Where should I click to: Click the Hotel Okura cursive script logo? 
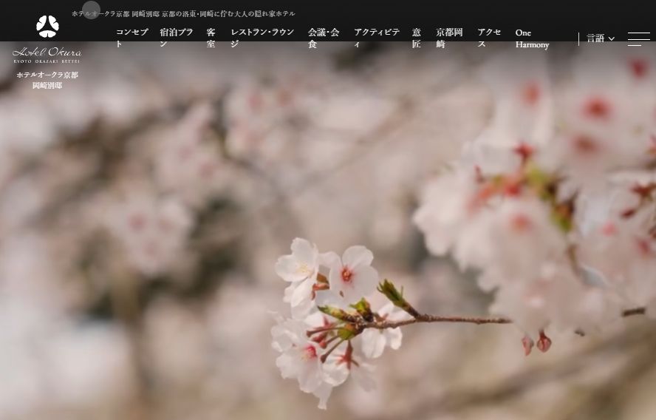point(47,53)
